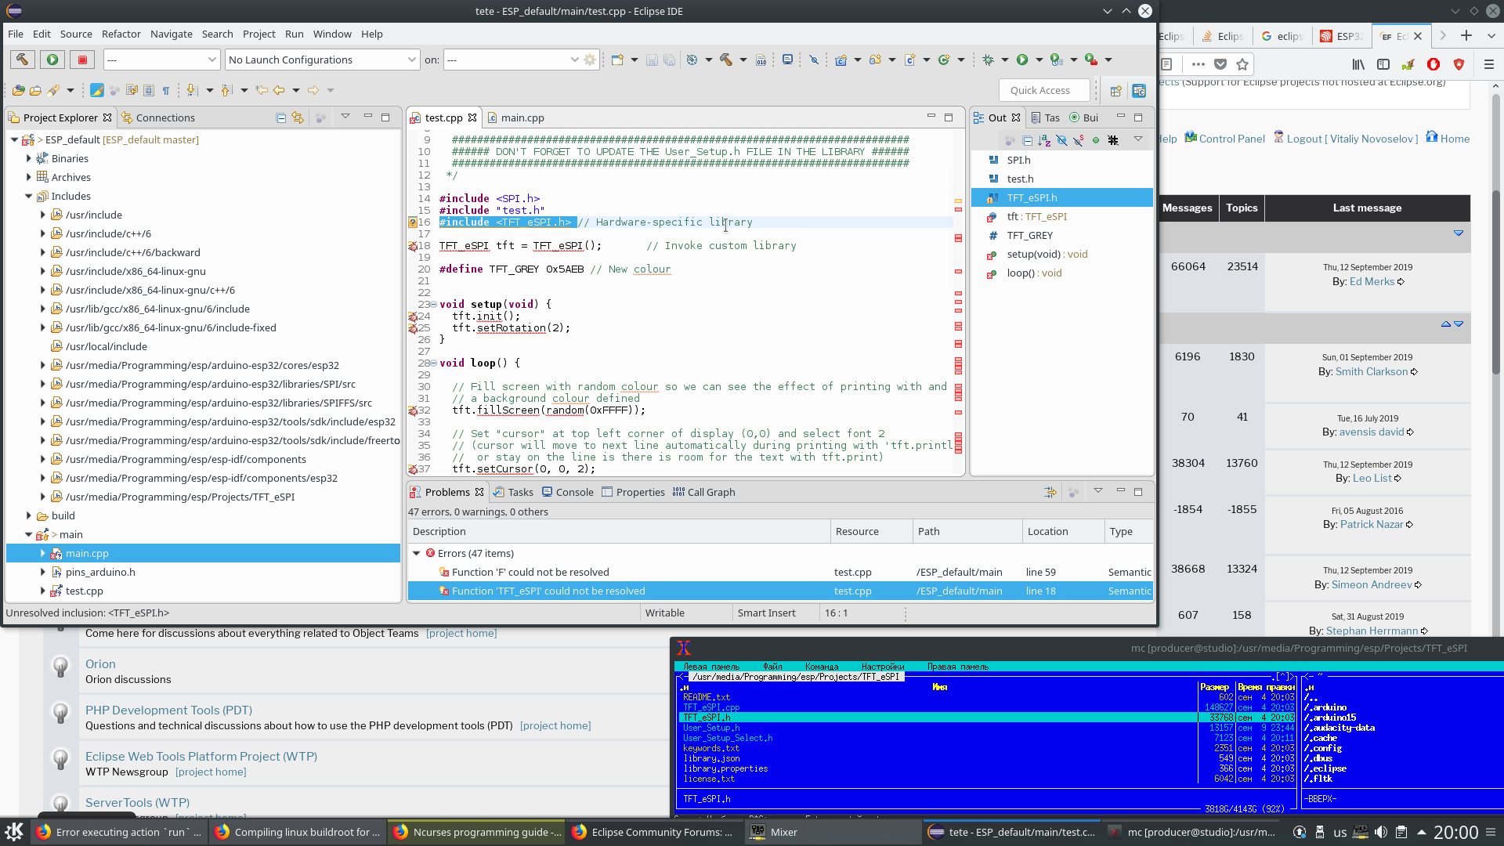Click the New wizard toolbar icon
Viewport: 1504px width, 846px height.
617,60
